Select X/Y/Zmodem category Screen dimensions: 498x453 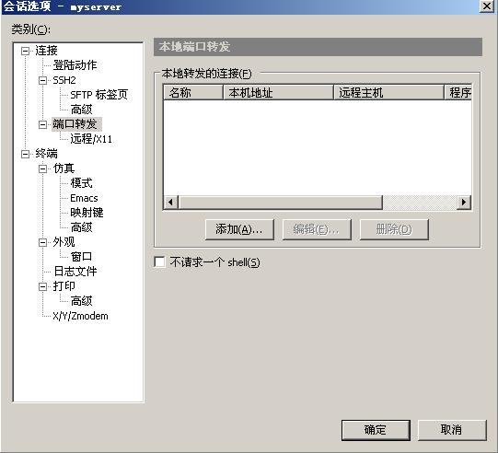[80, 316]
